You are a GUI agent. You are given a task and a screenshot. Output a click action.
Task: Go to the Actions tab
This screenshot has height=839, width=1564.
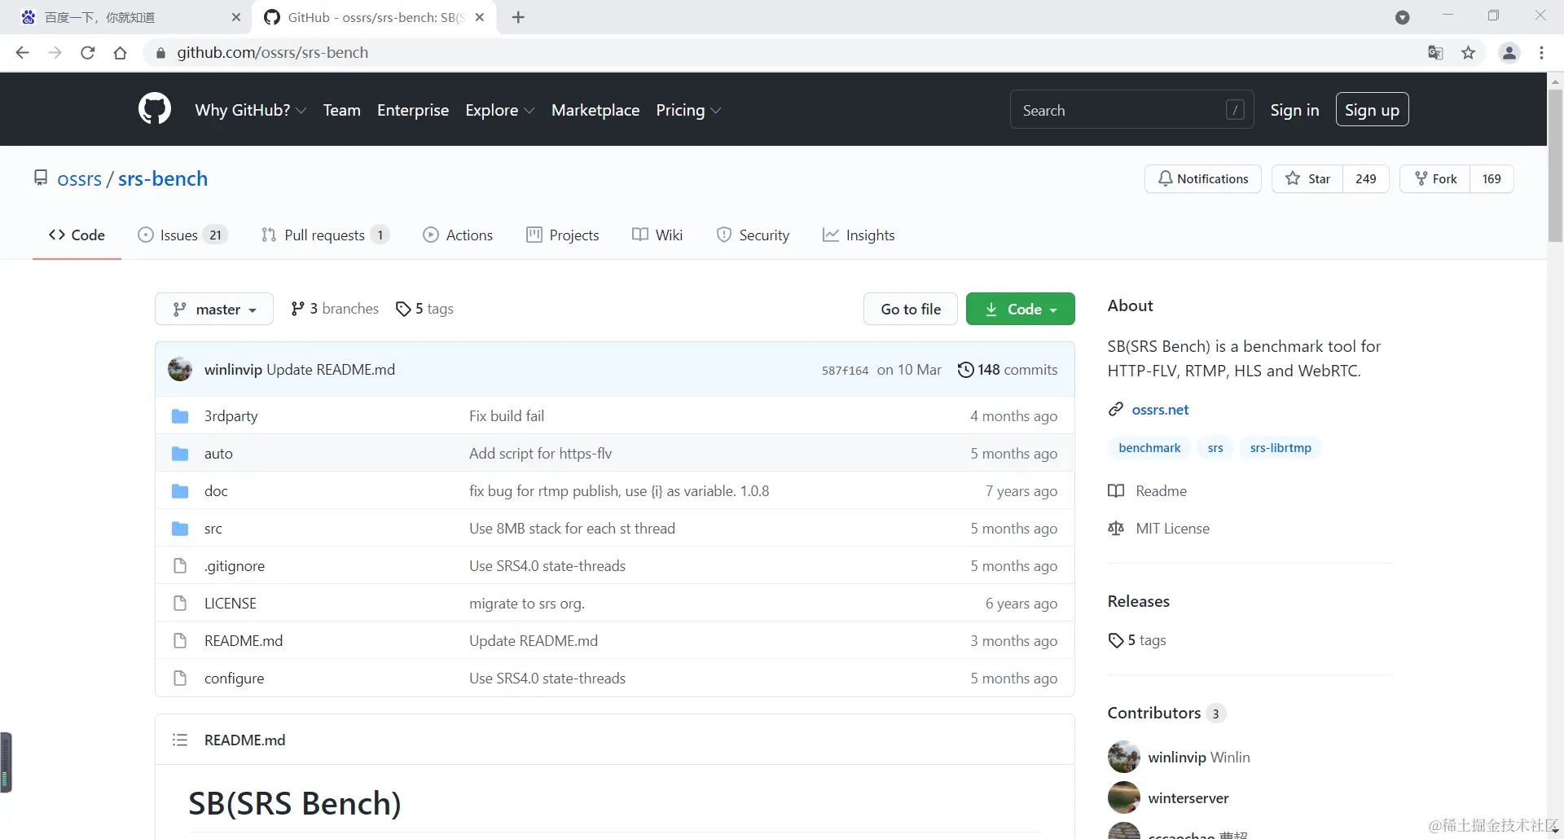tap(458, 235)
